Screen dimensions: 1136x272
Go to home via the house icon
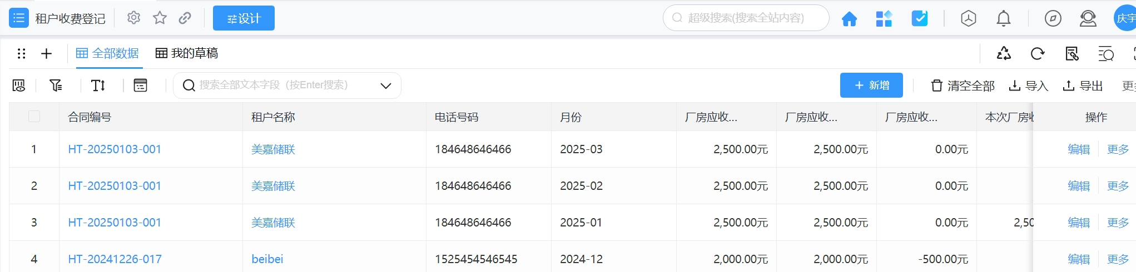pyautogui.click(x=849, y=19)
